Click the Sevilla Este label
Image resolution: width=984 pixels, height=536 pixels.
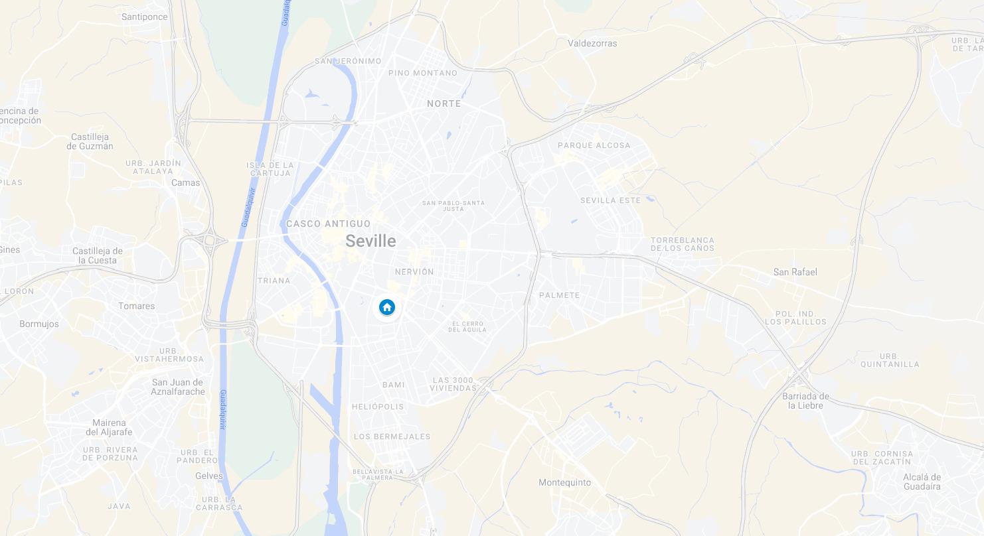pos(611,200)
